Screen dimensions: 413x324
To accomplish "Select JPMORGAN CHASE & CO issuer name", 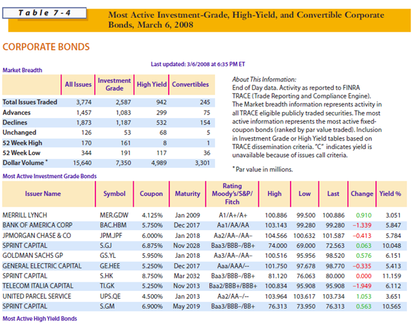I will [x=37, y=235].
